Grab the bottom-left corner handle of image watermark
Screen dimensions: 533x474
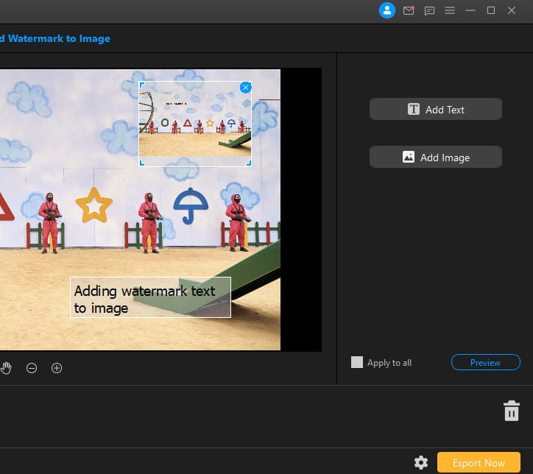pos(142,163)
